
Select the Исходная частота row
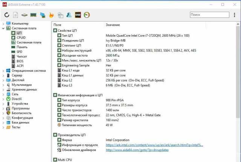(88, 56)
